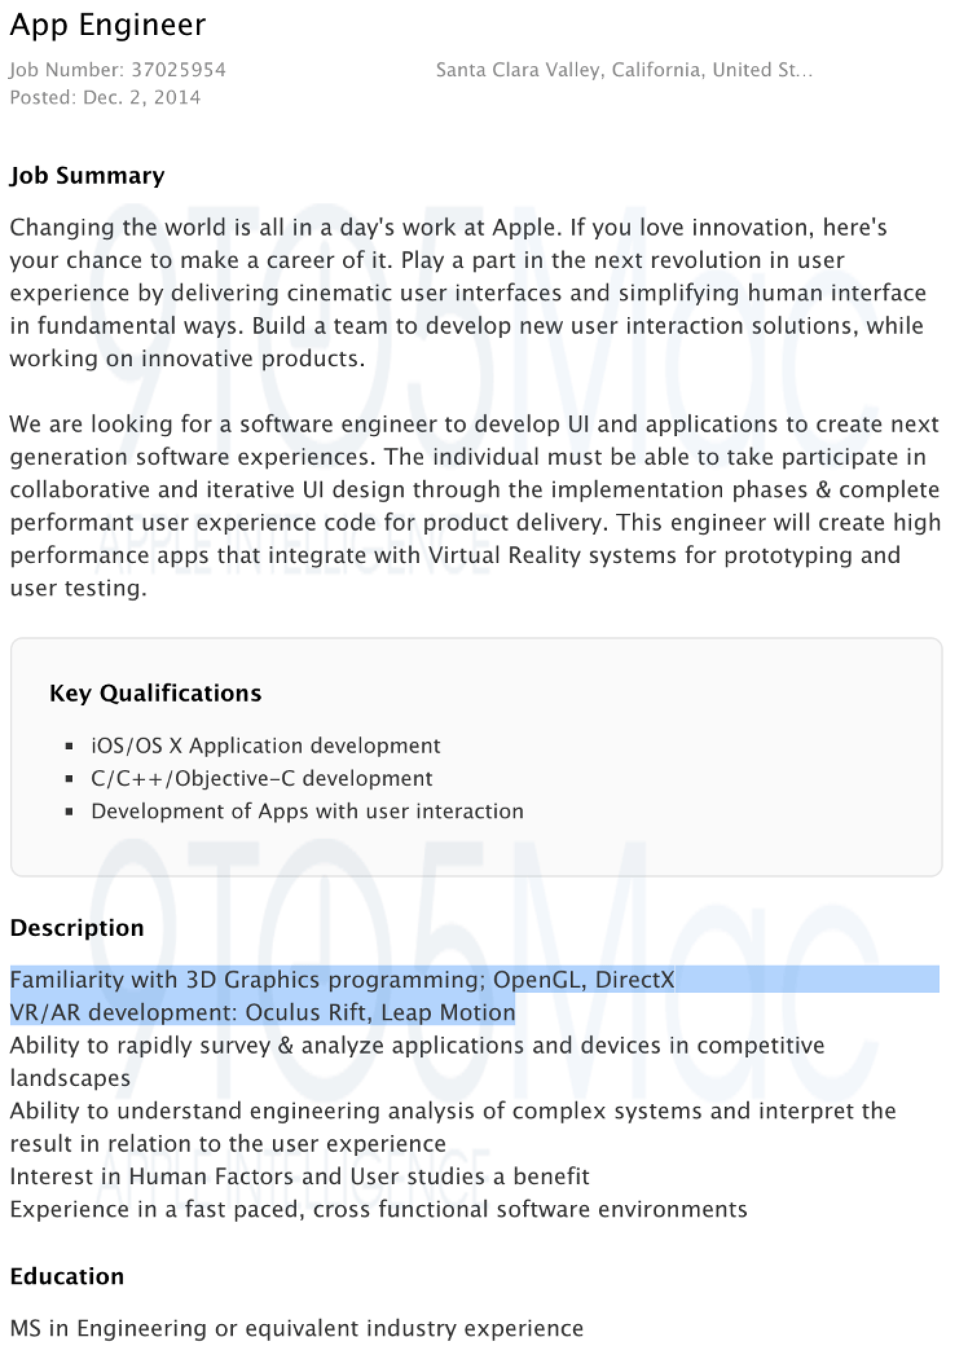This screenshot has width=968, height=1359.
Task: Click the iOS/OS X Application development bullet
Action: click(x=265, y=746)
